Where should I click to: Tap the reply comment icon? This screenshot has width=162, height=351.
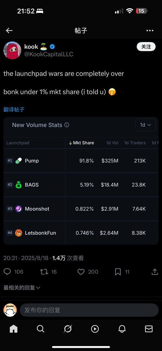tap(7, 272)
